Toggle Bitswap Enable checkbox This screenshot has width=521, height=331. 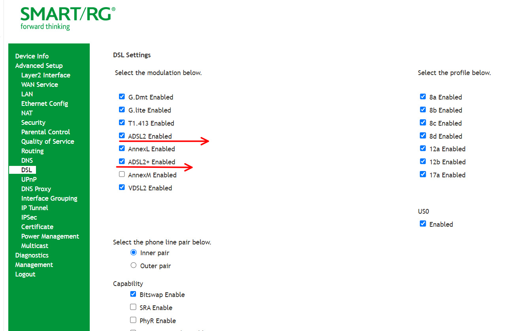133,294
